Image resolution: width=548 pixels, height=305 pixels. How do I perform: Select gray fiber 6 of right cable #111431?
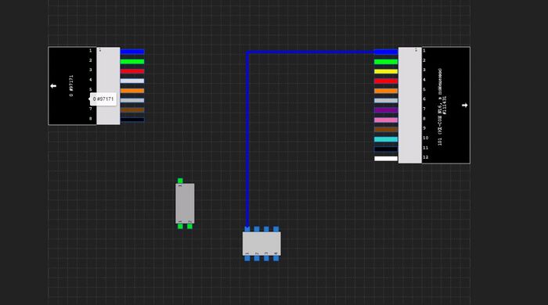coord(386,101)
